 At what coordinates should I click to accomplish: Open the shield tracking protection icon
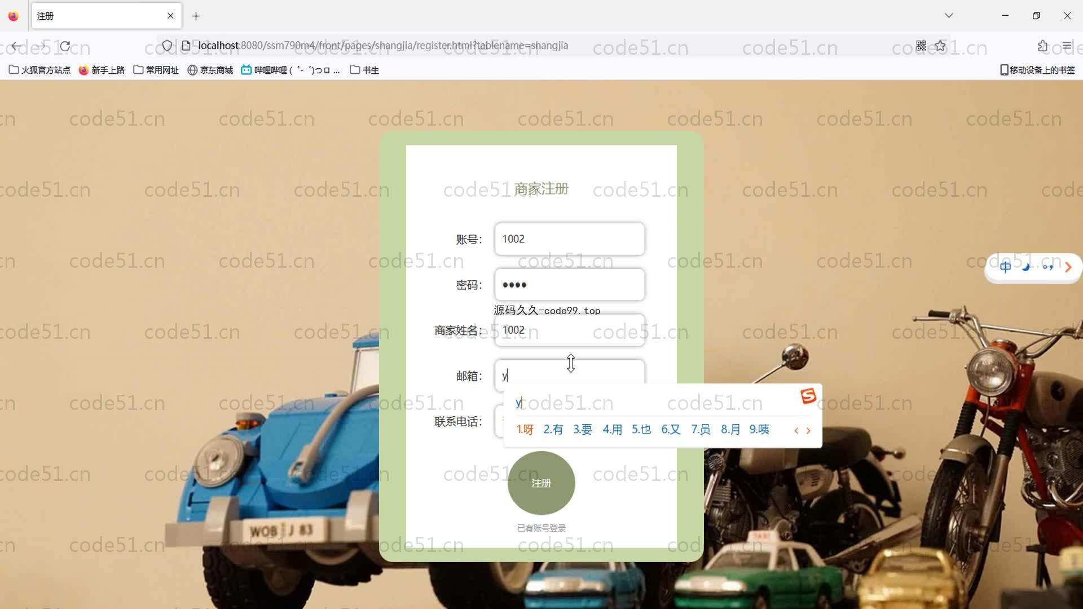(167, 46)
